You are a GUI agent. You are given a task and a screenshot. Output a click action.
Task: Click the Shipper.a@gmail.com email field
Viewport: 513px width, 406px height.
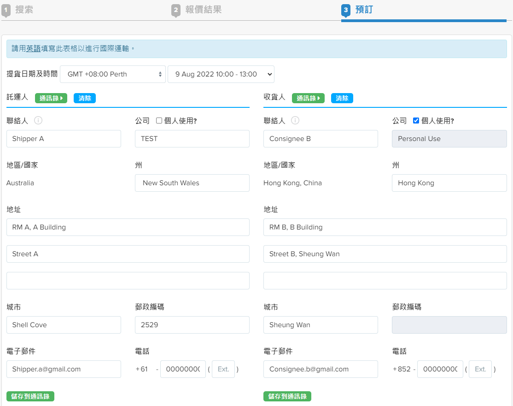point(64,369)
